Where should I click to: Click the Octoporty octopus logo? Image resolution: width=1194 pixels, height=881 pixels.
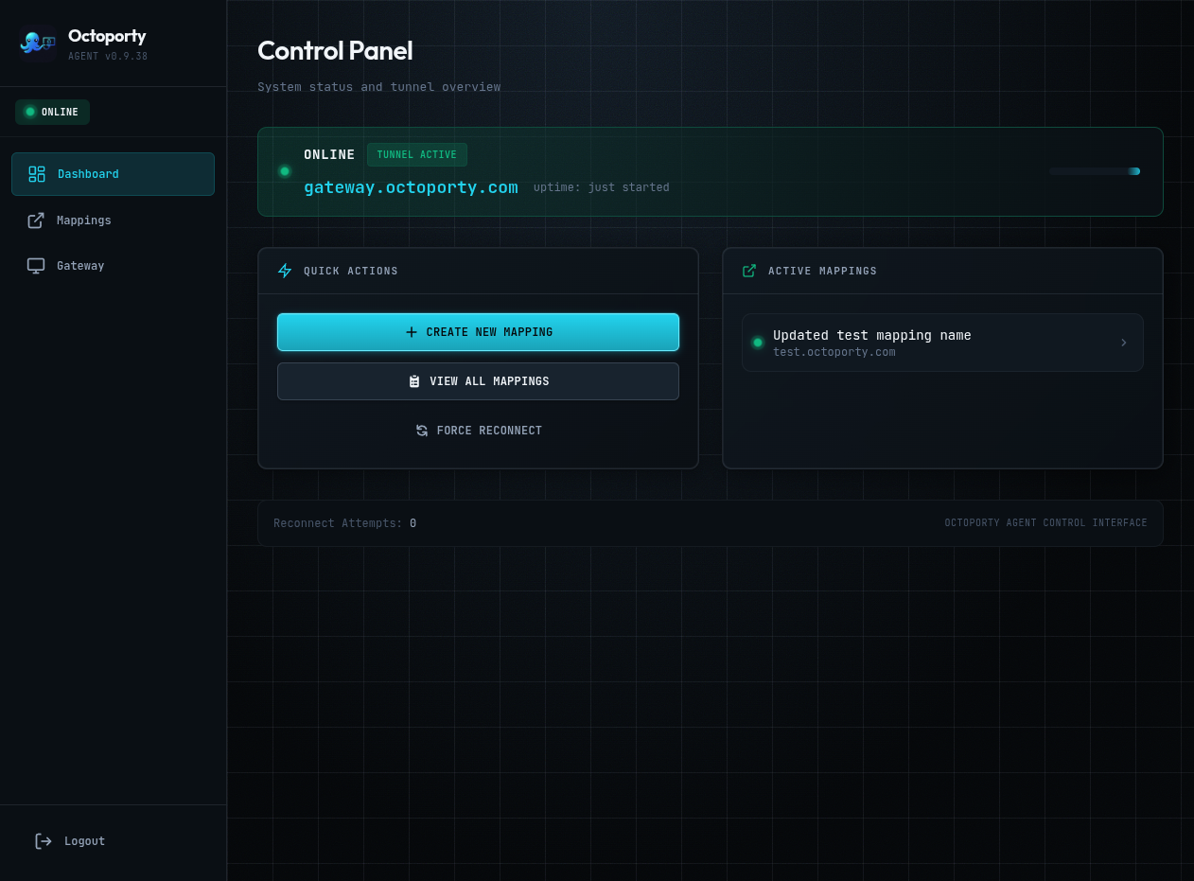click(x=37, y=43)
